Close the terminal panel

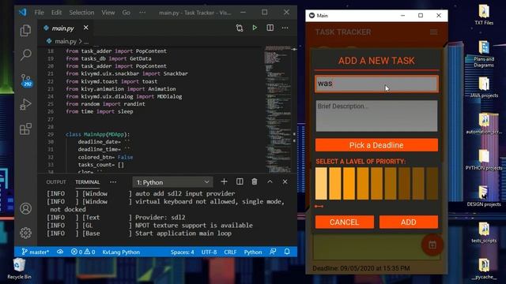point(285,182)
